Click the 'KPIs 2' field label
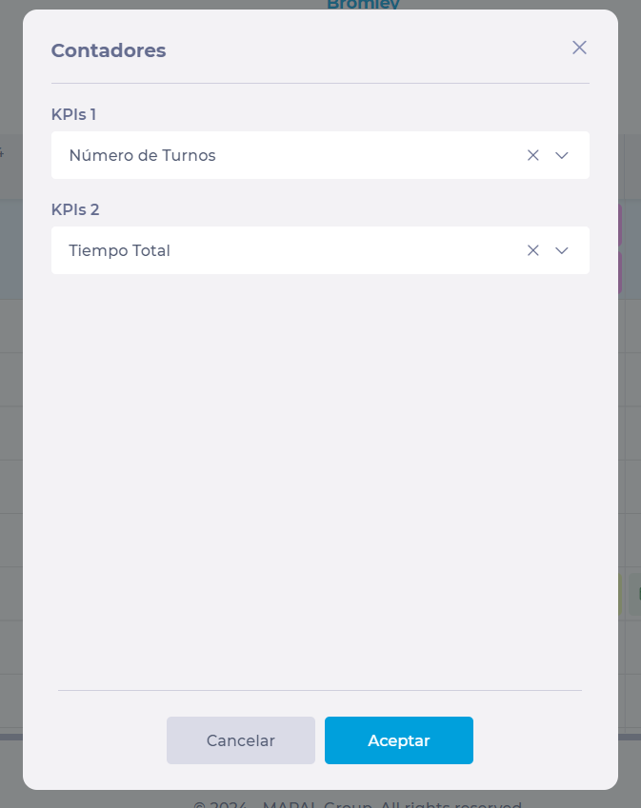 (74, 209)
